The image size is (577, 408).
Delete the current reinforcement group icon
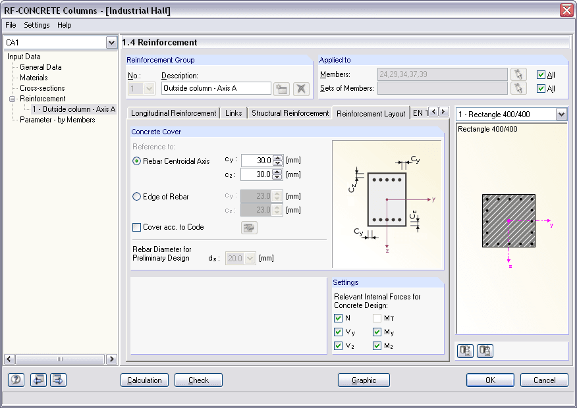pos(301,89)
